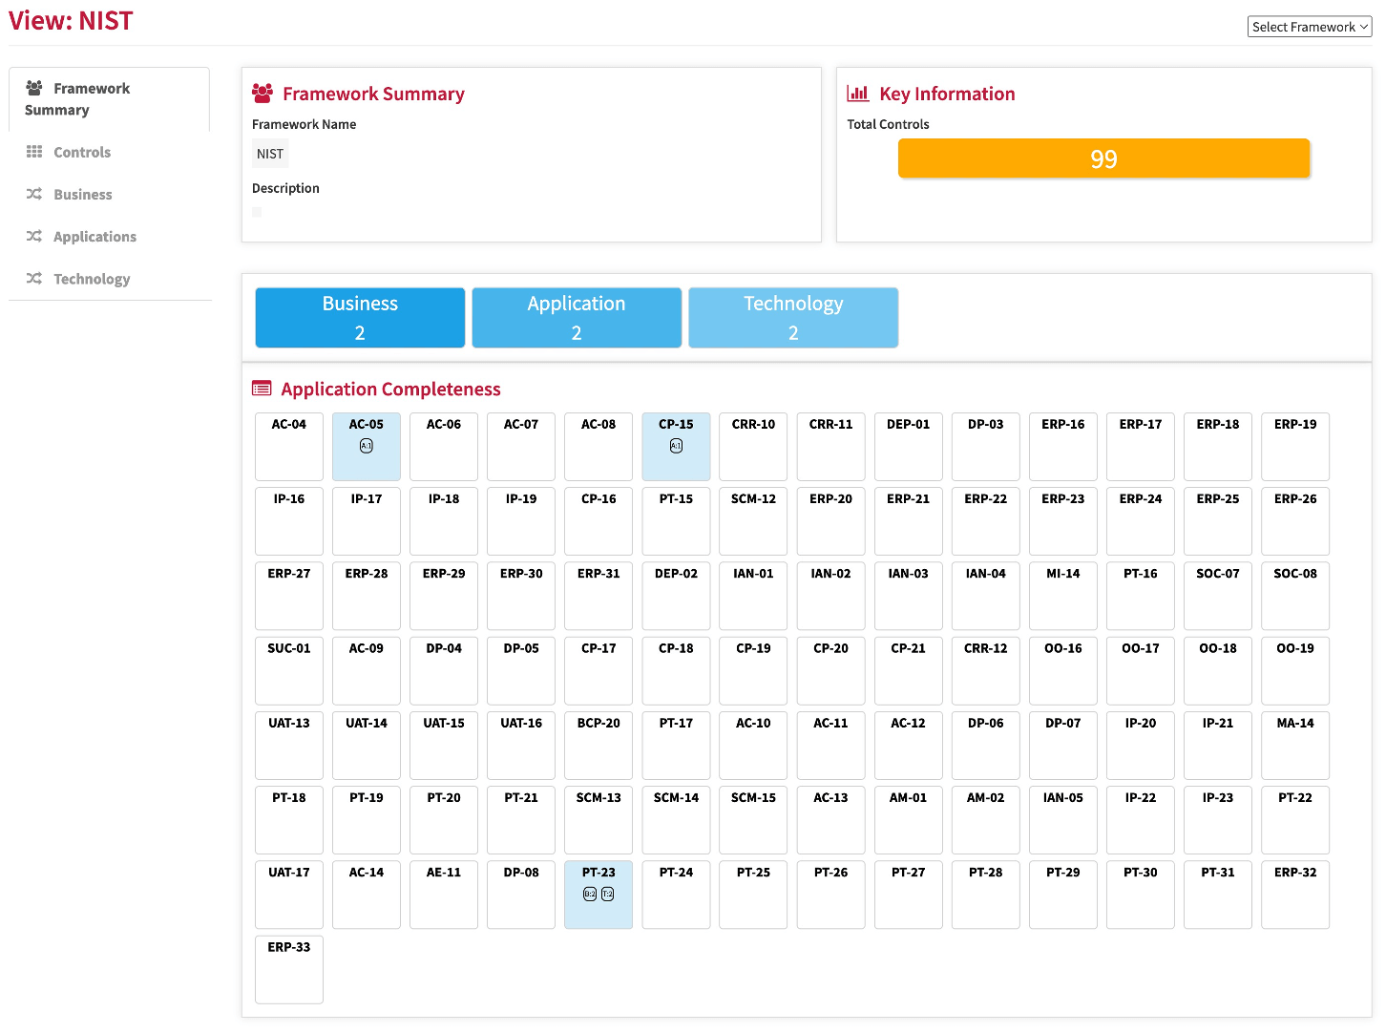Viewport: 1386px width, 1033px height.
Task: Click the bar chart icon by Key Information
Action: click(x=858, y=94)
